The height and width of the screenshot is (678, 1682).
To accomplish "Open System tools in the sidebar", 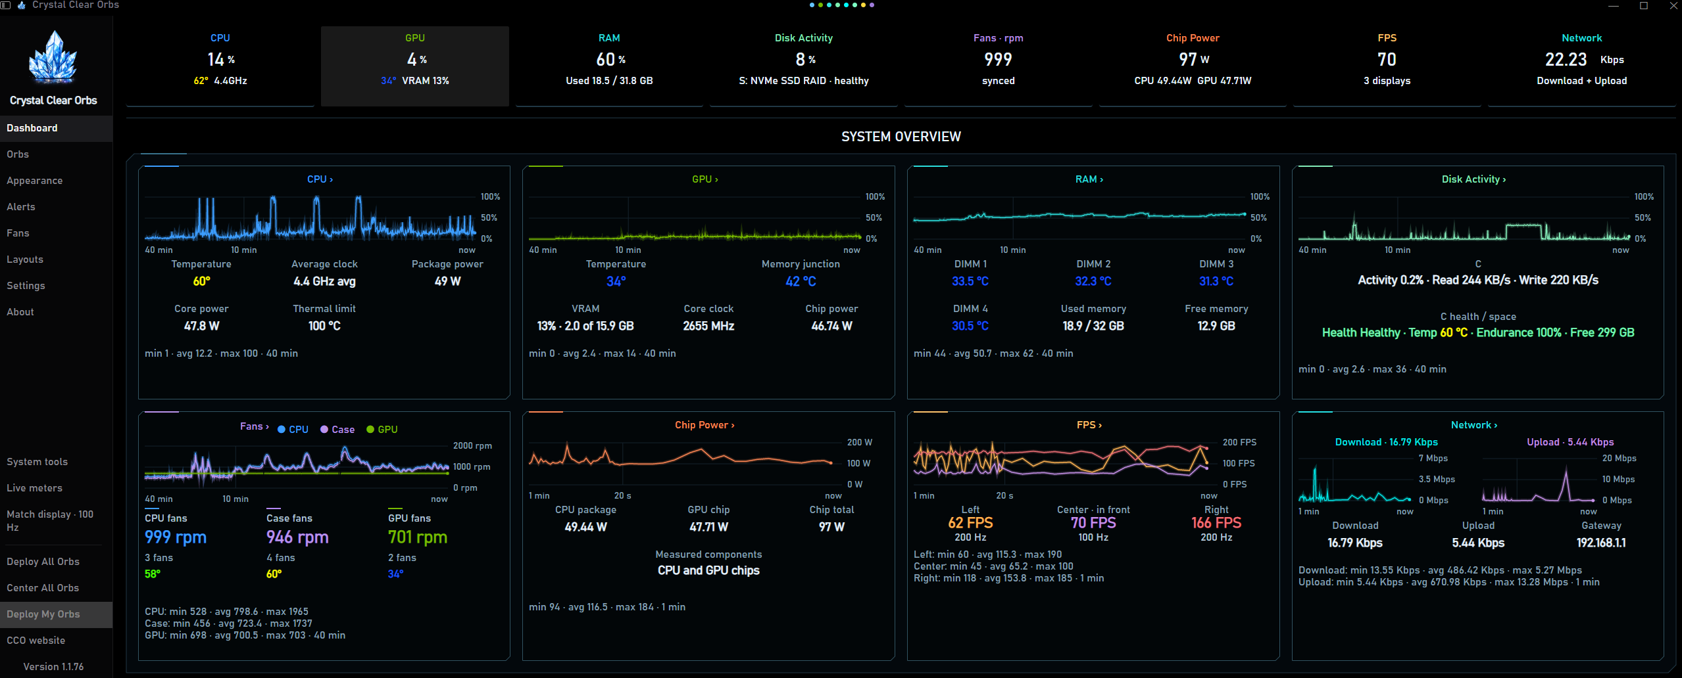I will tap(56, 462).
